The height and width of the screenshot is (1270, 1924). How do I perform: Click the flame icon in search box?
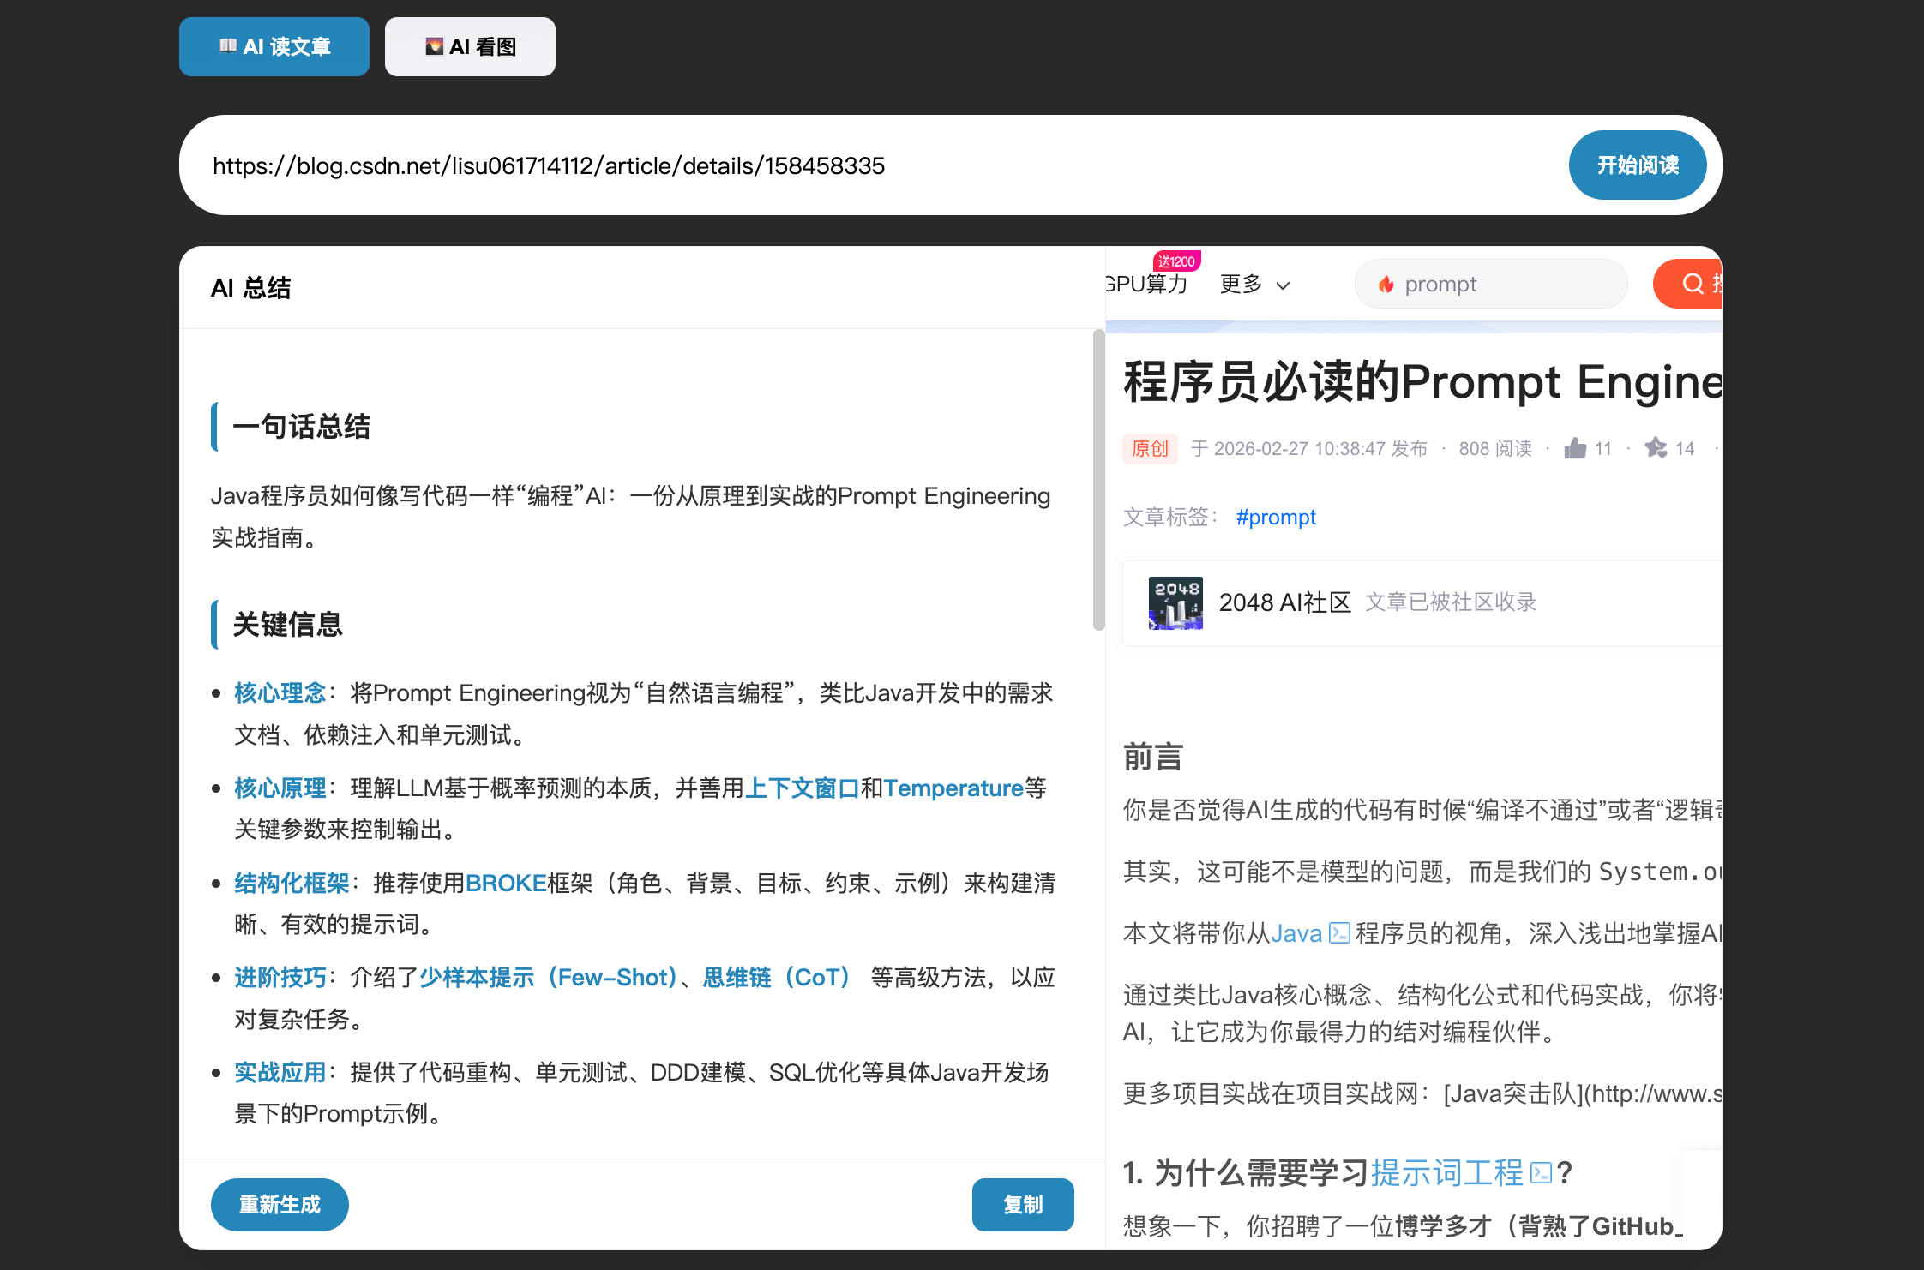tap(1386, 285)
